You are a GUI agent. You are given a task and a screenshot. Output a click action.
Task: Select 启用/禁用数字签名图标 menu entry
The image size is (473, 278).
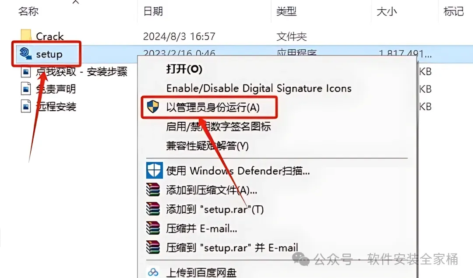218,127
